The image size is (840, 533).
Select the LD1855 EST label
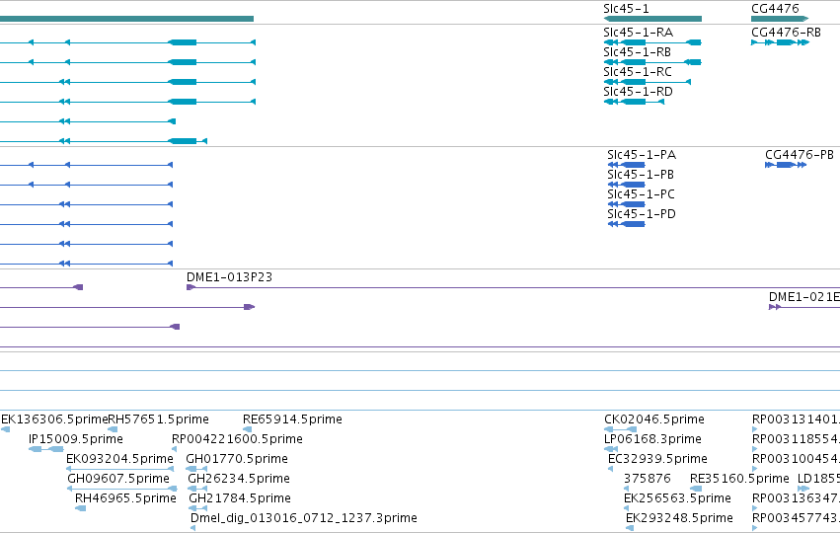click(818, 479)
